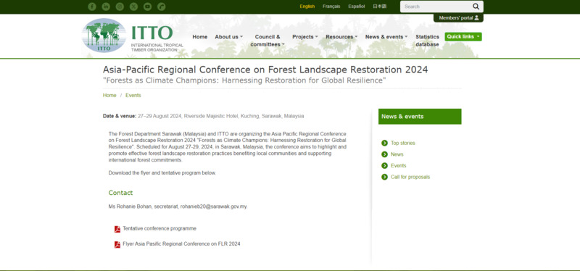Download Flyer Asia Pasific Regional Conference on FLR 2024
Screen dimensions: 580x271
pos(181,244)
